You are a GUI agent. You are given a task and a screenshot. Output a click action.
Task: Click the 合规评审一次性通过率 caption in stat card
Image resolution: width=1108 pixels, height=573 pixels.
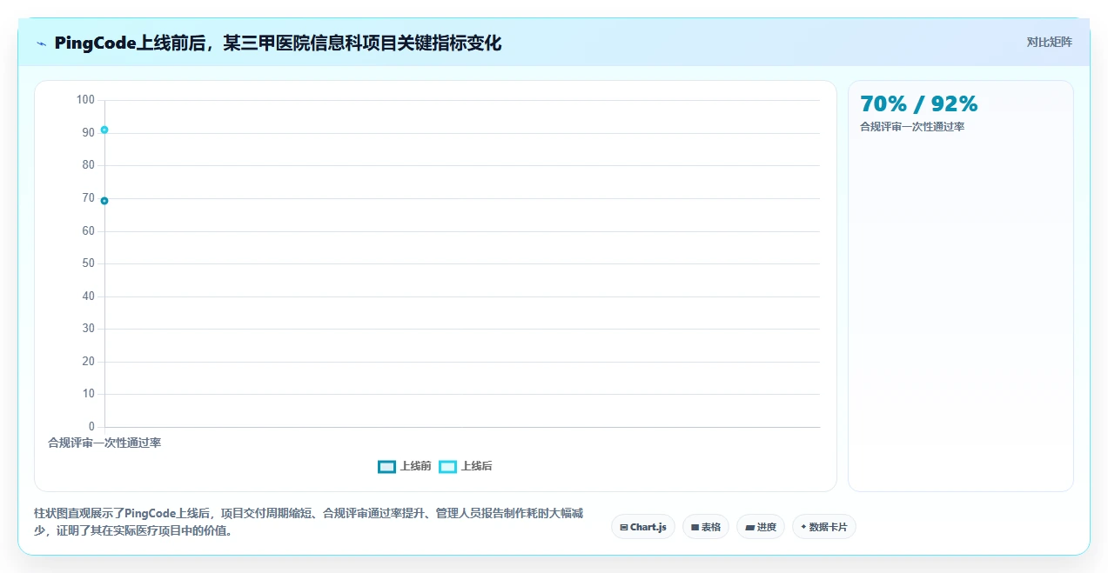tap(912, 127)
